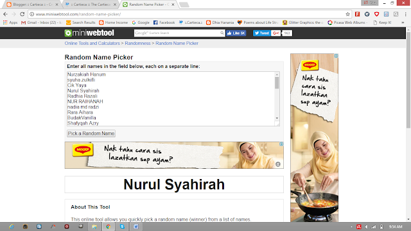Click the scroll-down arrow of names textarea
The image size is (411, 231).
(277, 118)
